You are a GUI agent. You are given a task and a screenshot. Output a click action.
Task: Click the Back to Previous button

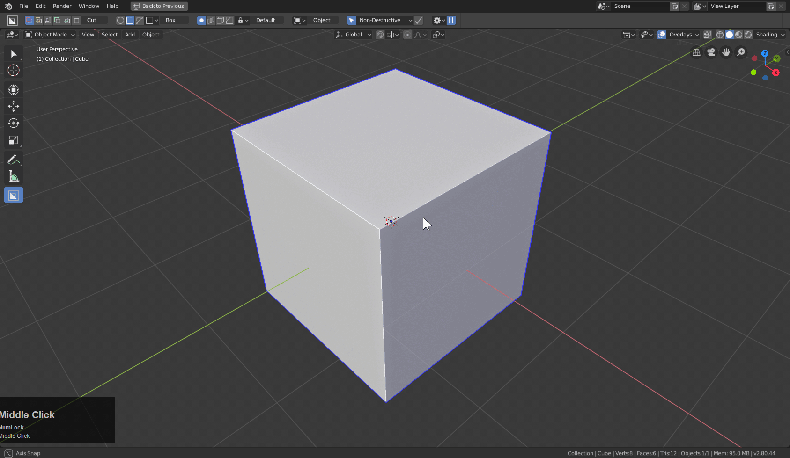159,6
